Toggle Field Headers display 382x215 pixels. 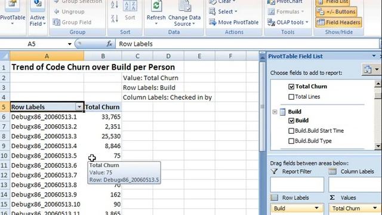(338, 22)
